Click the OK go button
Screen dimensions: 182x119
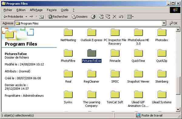[174, 23]
